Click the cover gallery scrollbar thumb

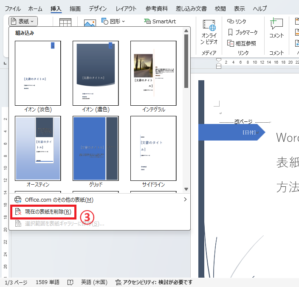[x=186, y=61]
